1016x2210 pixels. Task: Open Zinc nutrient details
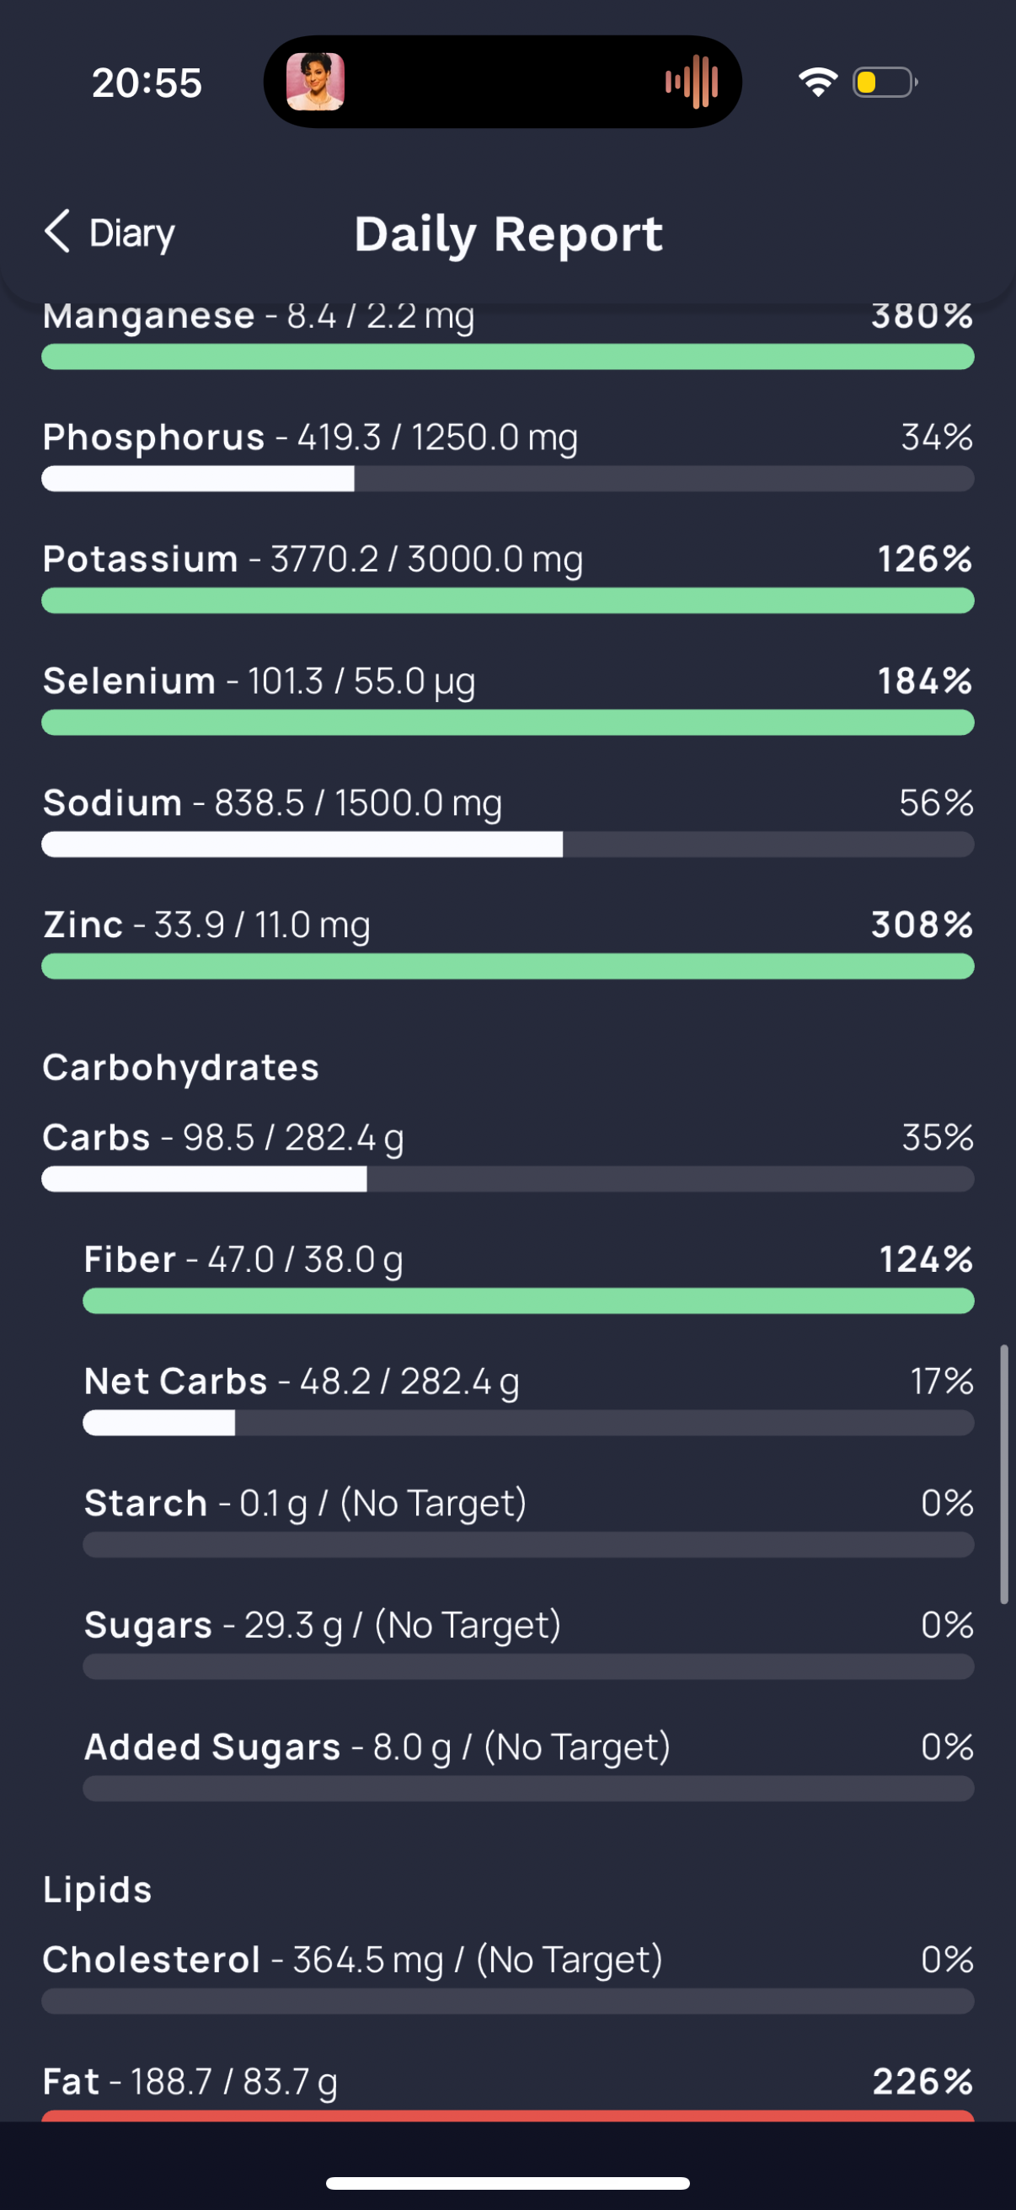click(x=507, y=943)
